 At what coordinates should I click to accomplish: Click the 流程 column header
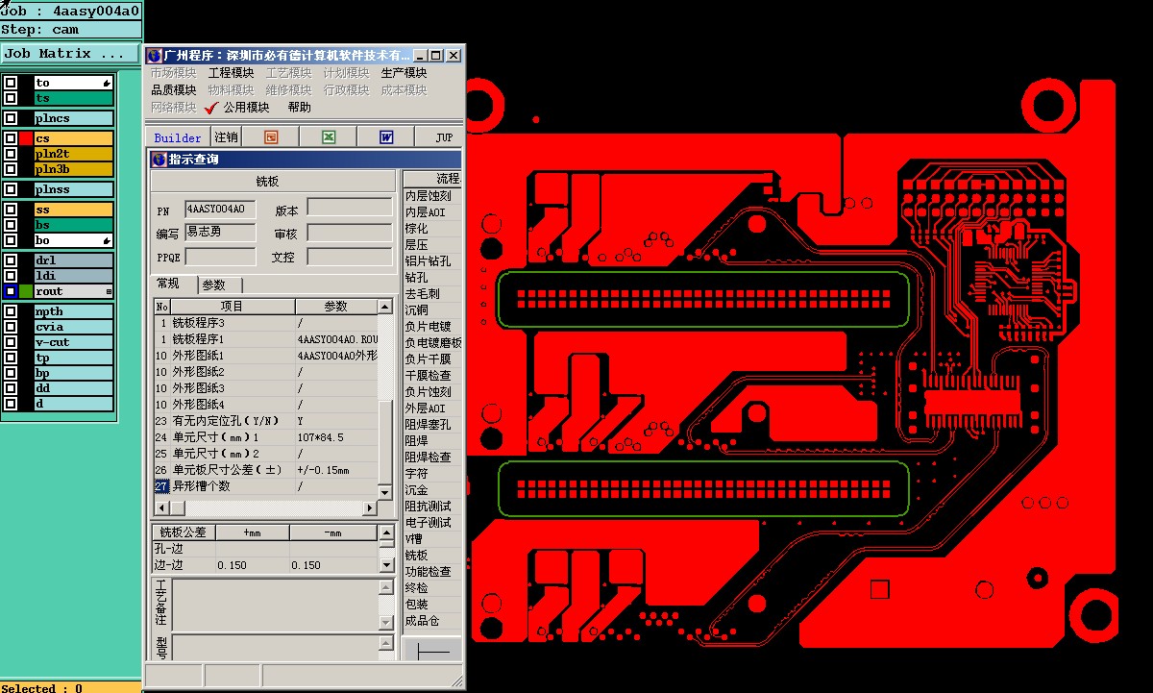pyautogui.click(x=432, y=179)
